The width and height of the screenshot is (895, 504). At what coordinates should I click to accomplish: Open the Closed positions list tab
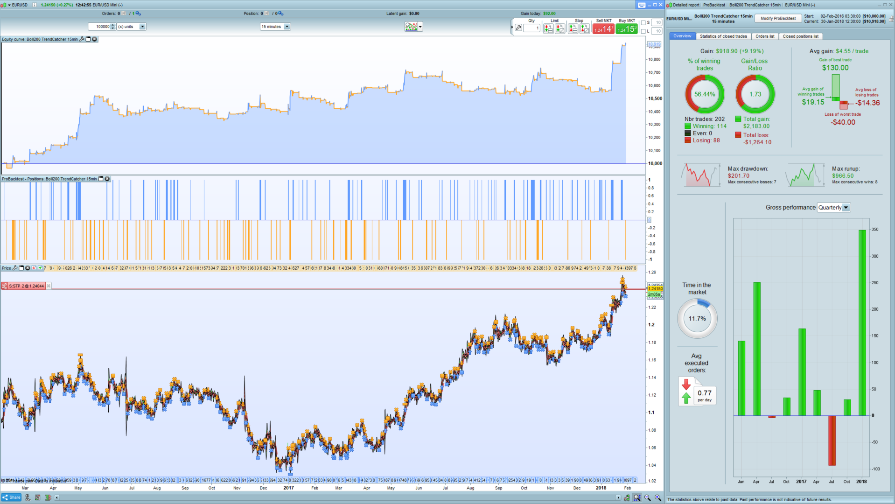pos(800,36)
